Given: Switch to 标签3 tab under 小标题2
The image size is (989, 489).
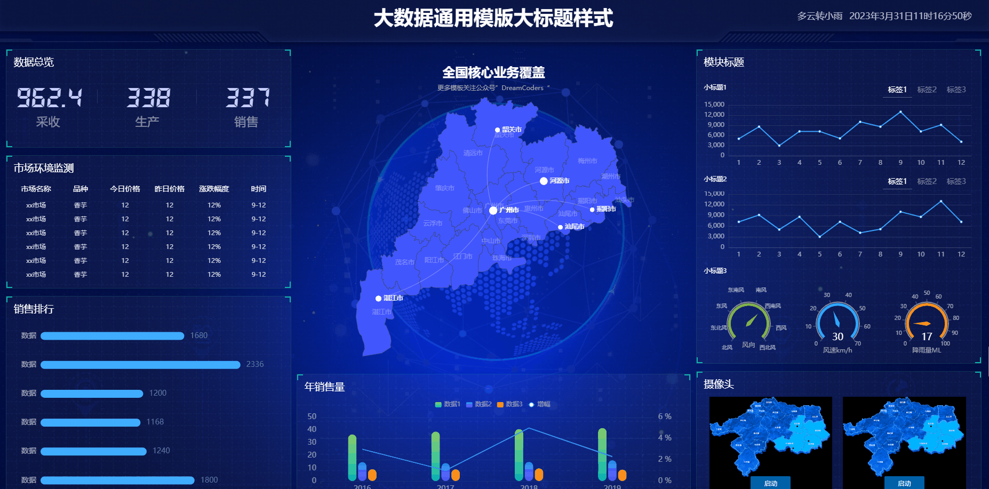Looking at the screenshot, I should 956,181.
